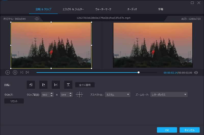Open the アスペクト比 dropdown
The width and height of the screenshot is (204, 135).
(x=118, y=95)
